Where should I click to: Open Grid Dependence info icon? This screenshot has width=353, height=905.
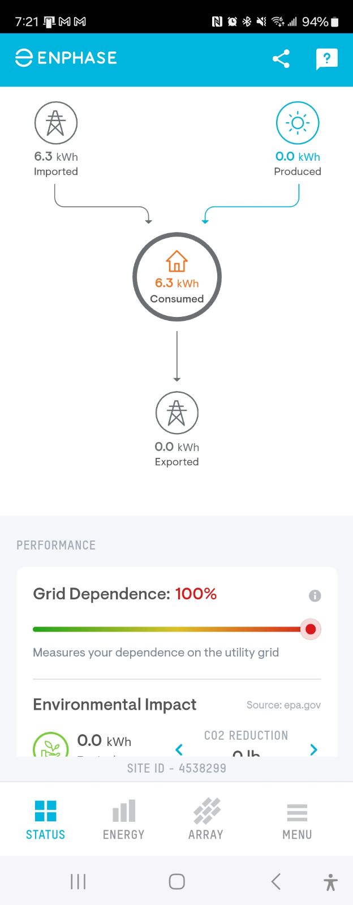click(315, 595)
